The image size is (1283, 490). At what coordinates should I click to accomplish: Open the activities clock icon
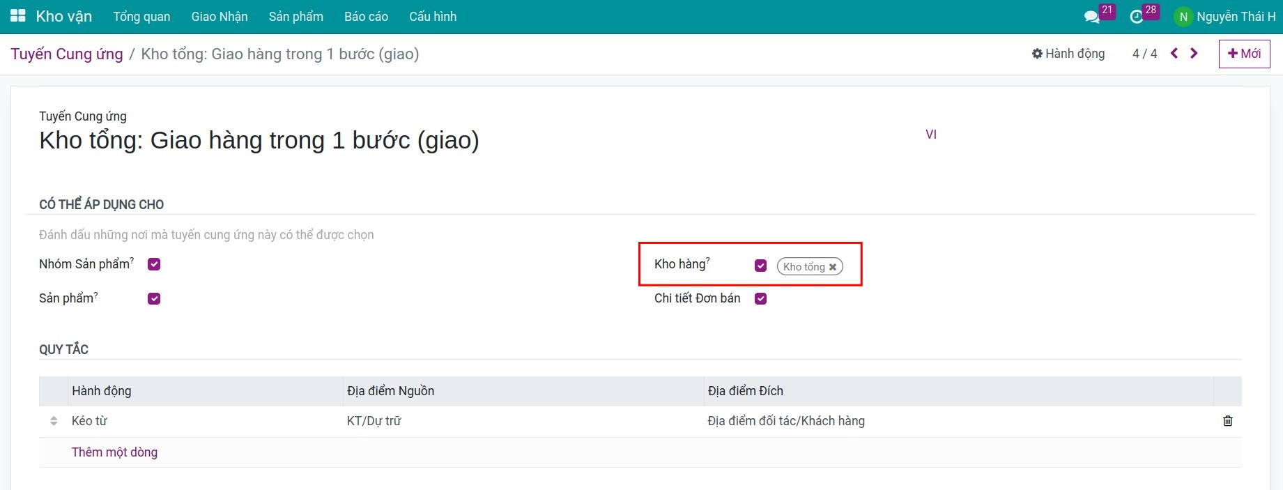coord(1136,17)
